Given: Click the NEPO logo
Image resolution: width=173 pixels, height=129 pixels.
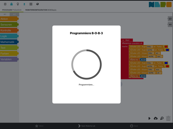Looking at the screenshot, I should pos(160,4).
